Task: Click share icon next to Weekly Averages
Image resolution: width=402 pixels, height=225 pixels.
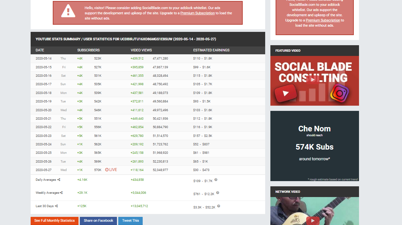Action: point(61,193)
